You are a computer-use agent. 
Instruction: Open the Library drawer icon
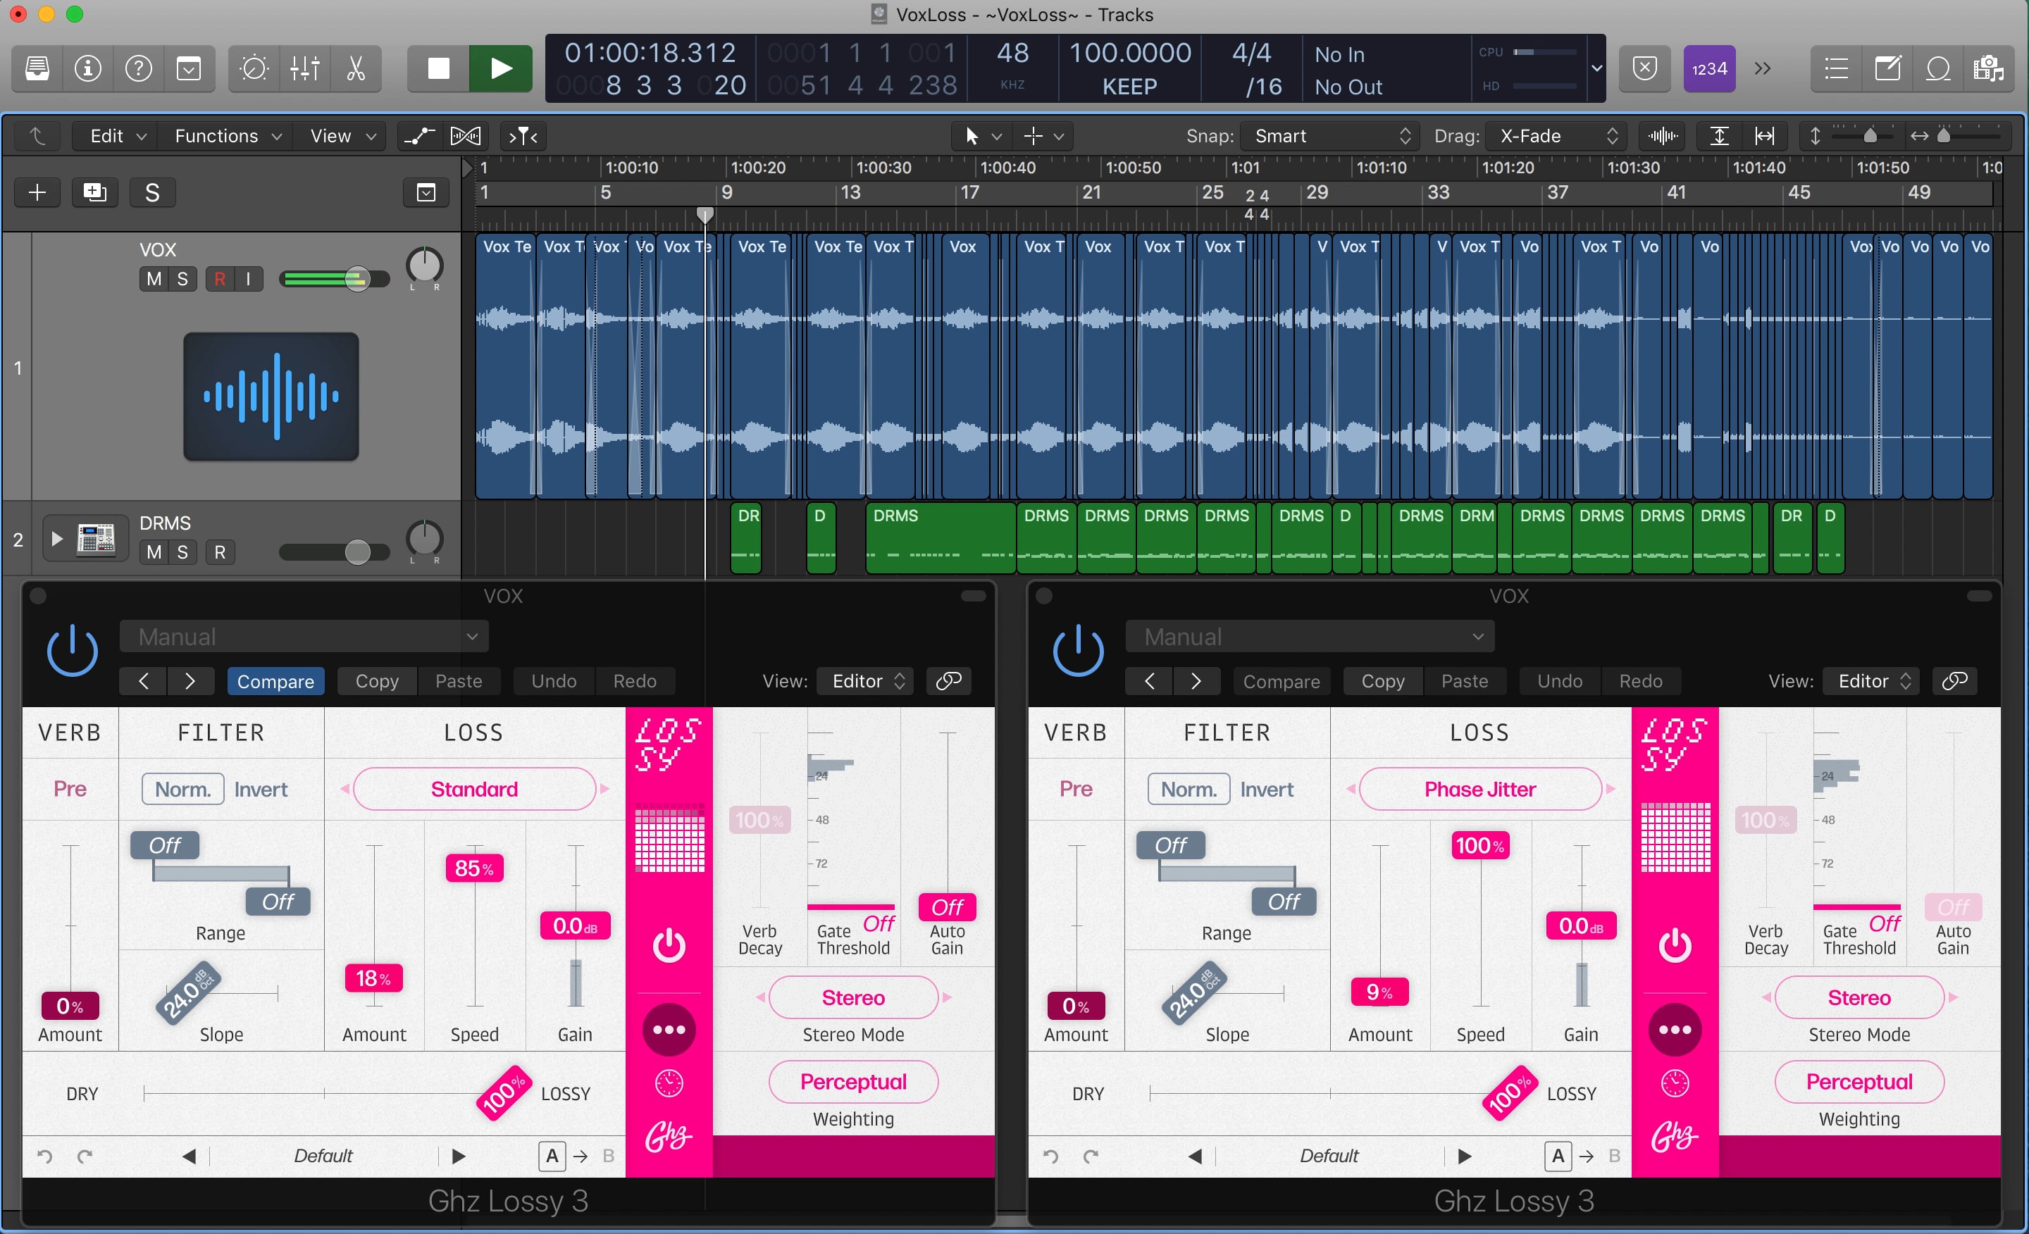pyautogui.click(x=37, y=68)
